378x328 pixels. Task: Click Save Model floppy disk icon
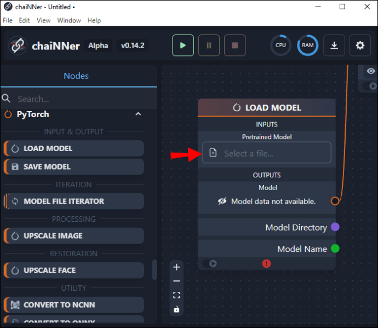(x=15, y=167)
